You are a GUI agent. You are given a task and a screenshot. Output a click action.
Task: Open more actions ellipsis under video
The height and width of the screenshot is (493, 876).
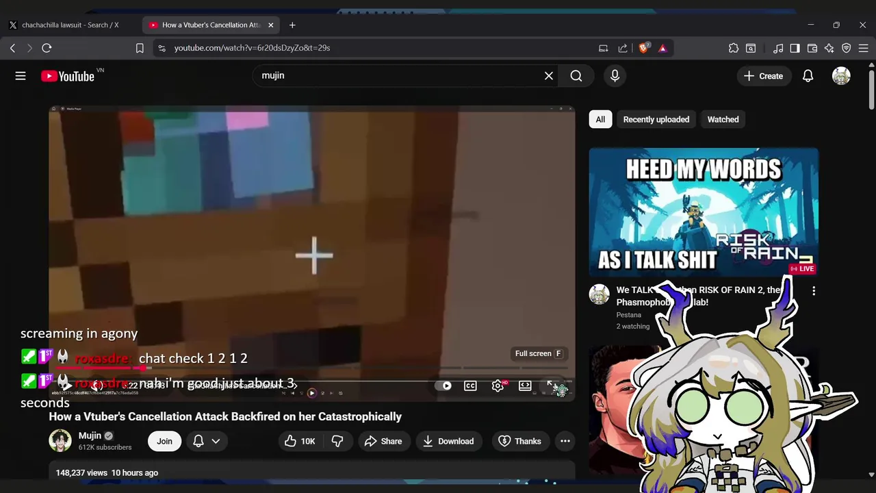click(x=565, y=441)
